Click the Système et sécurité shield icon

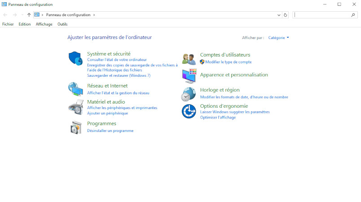pos(75,58)
